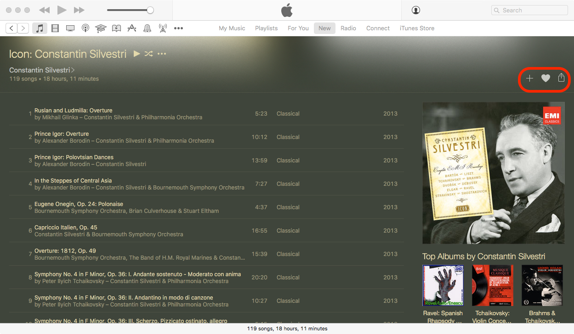Open the share menu for this album
Viewport: 574px width, 334px height.
click(x=561, y=78)
